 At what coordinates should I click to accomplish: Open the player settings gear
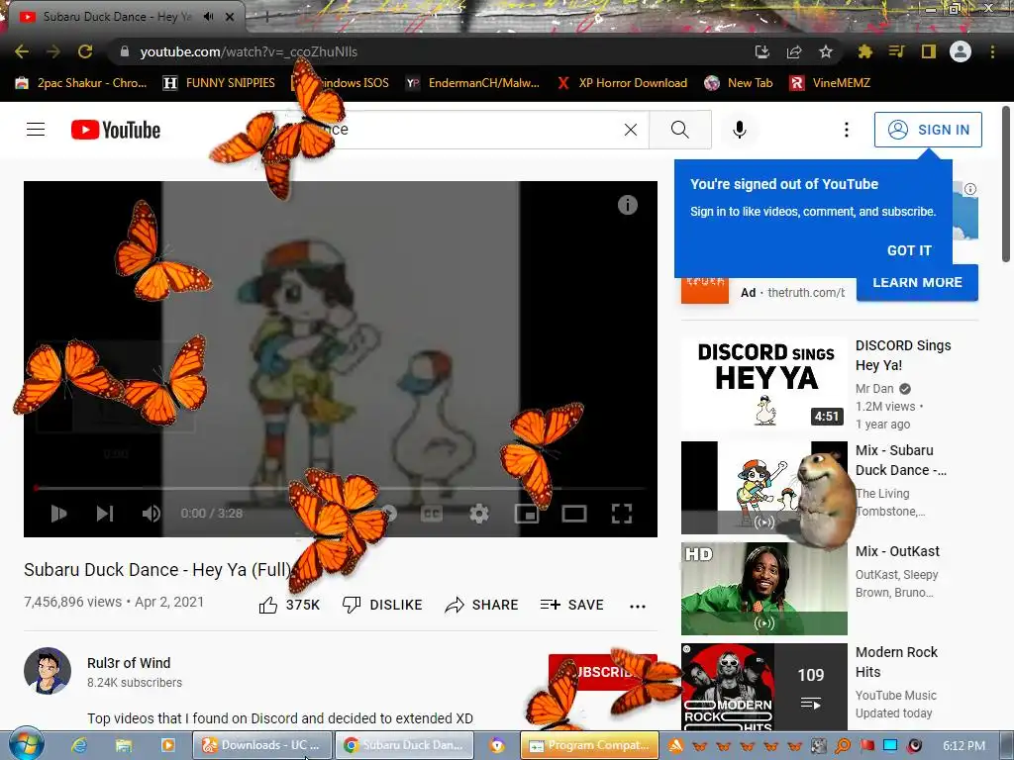coord(478,514)
